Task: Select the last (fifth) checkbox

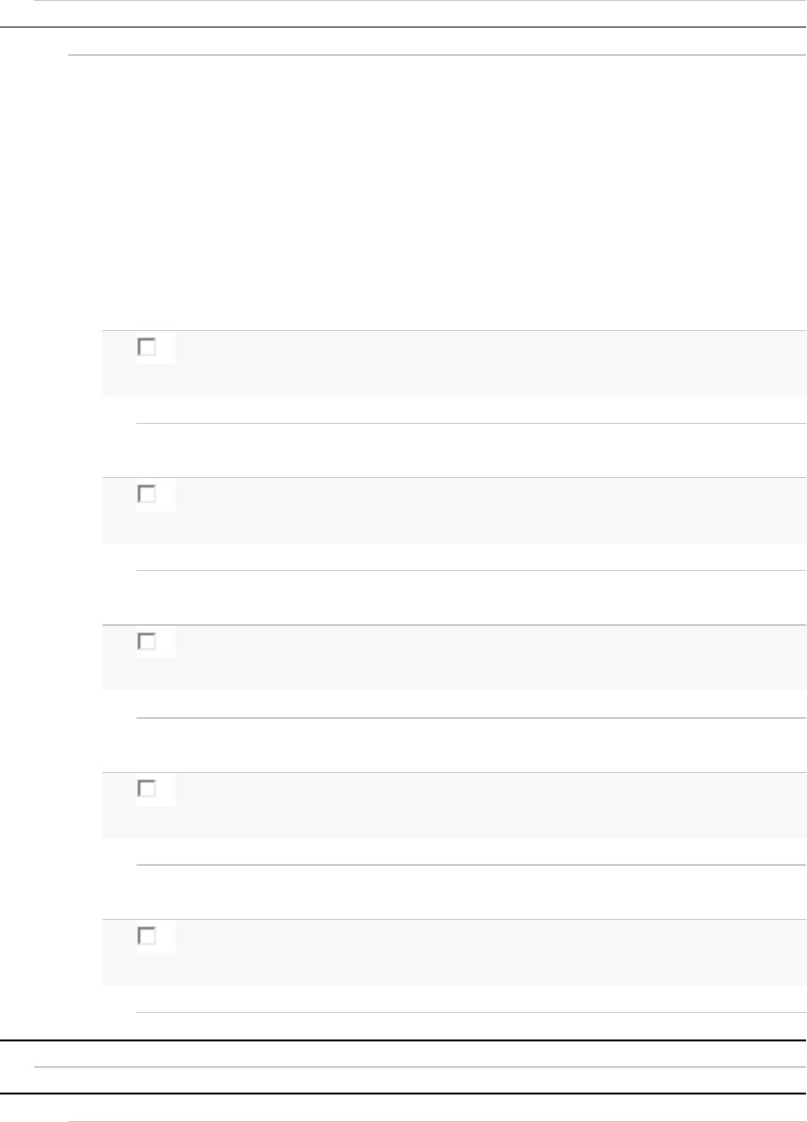Action: [x=147, y=936]
